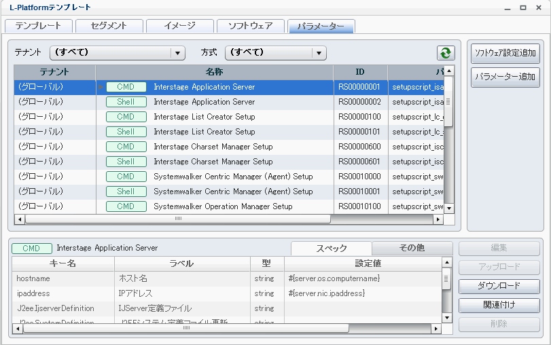Click Shell badge of Interstage Charset Manager Setup
The width and height of the screenshot is (551, 345).
(x=126, y=162)
